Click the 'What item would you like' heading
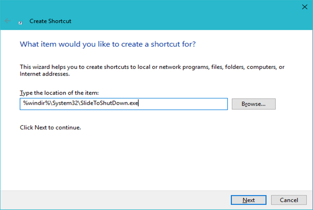Screen dimensions: 313x210 pos(108,44)
